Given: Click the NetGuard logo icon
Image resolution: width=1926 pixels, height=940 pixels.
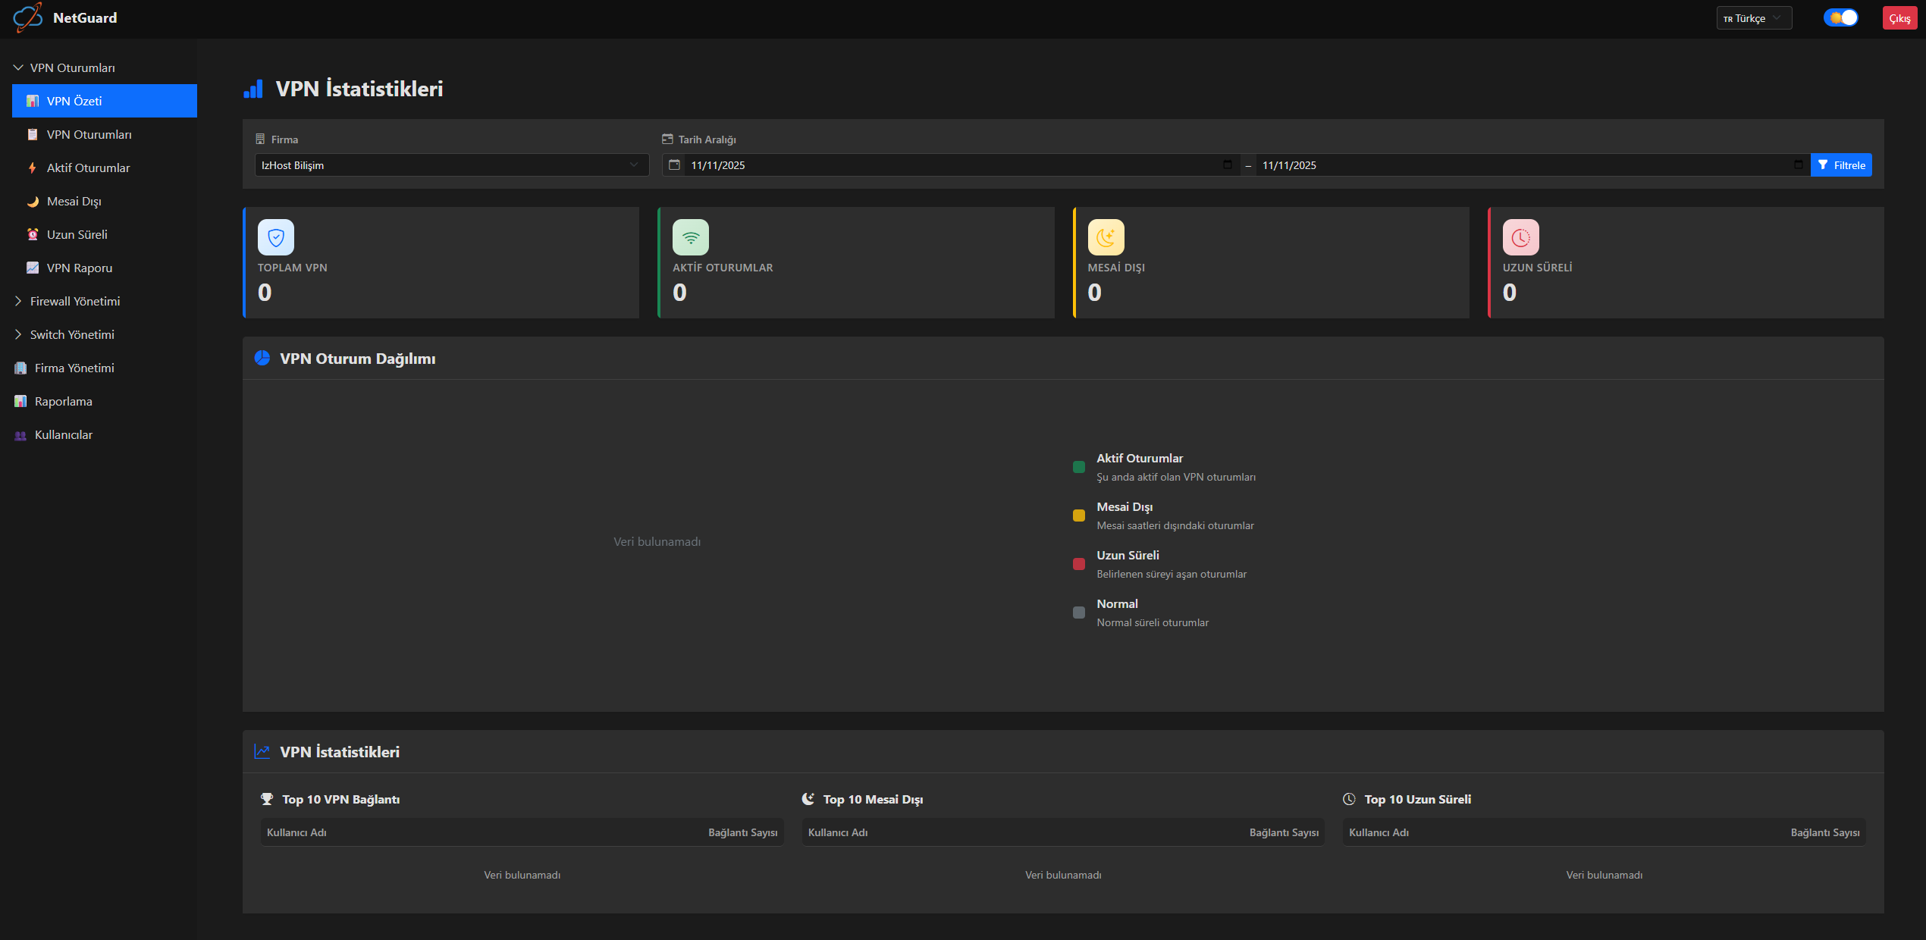Looking at the screenshot, I should pyautogui.click(x=28, y=17).
